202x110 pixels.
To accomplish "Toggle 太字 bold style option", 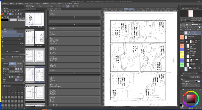I will (12, 77).
